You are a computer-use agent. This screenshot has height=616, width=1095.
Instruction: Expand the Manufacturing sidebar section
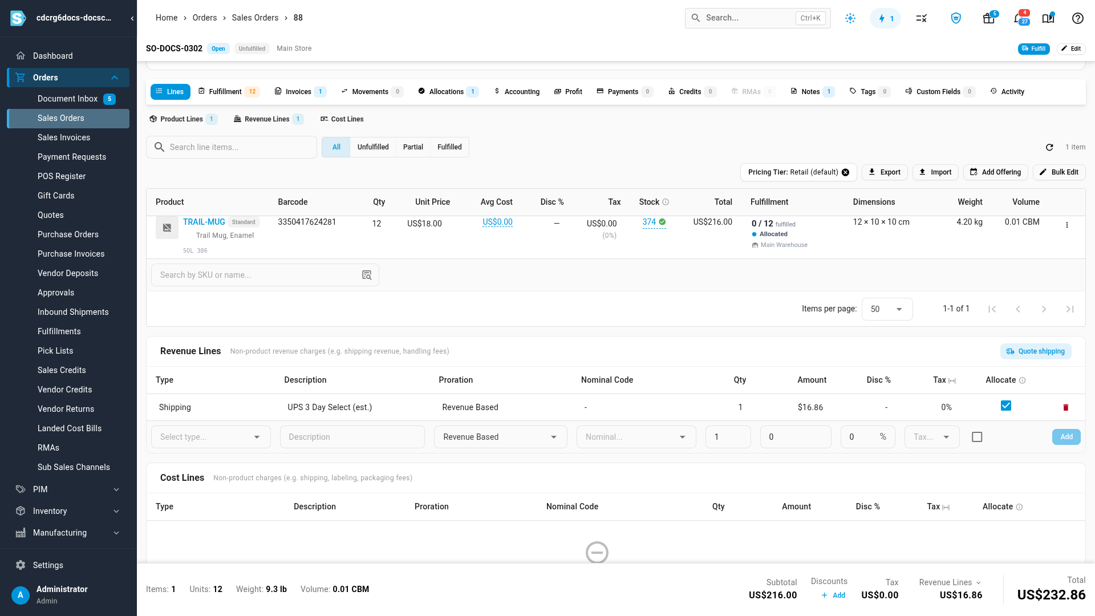(68, 533)
